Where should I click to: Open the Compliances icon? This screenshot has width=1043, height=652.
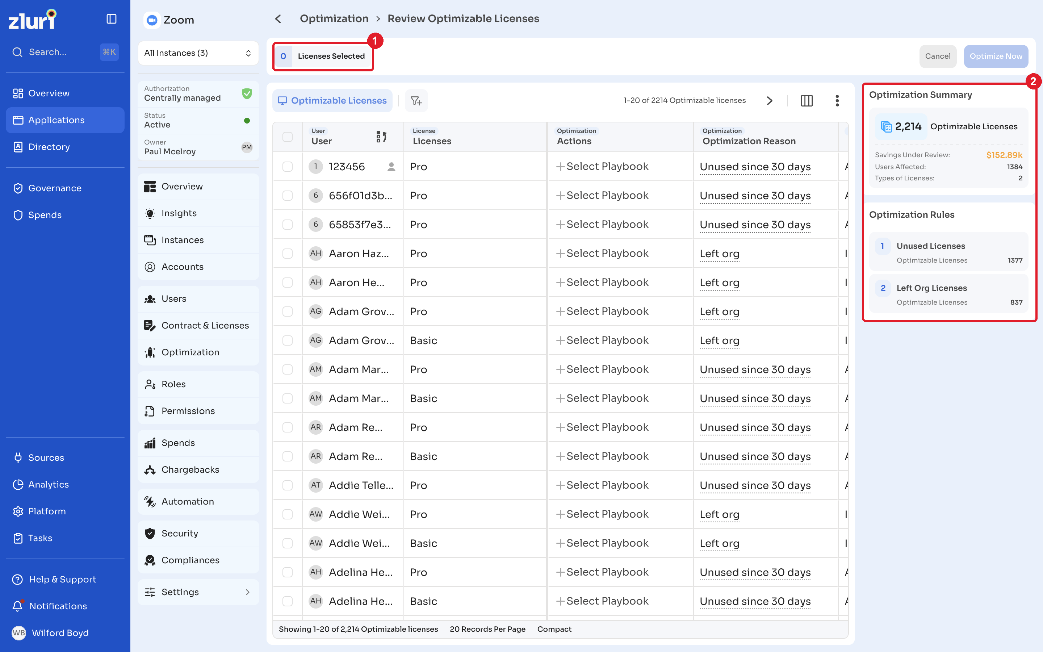tap(150, 560)
